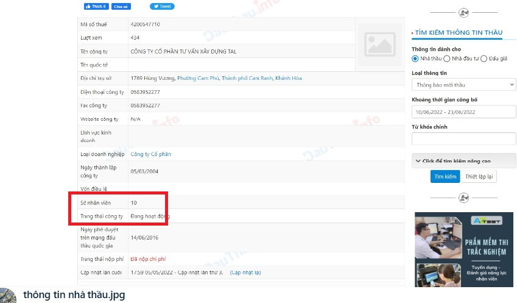The image size is (517, 303).
Task: Select the Nhà thầu radio option
Action: (x=415, y=59)
